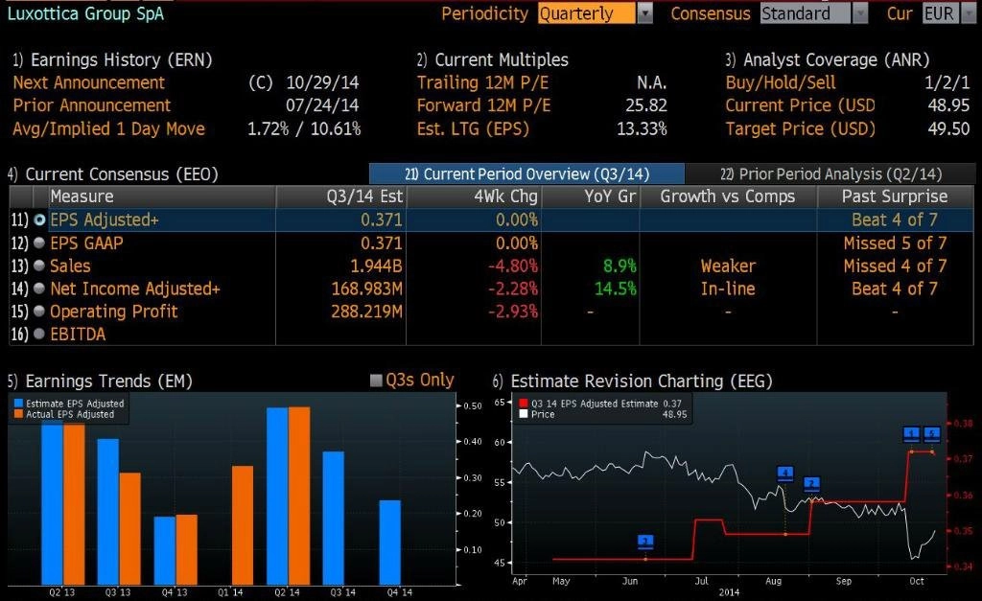Click the Luxottica Group SpA title
Viewport: 982px width, 601px height.
click(85, 13)
